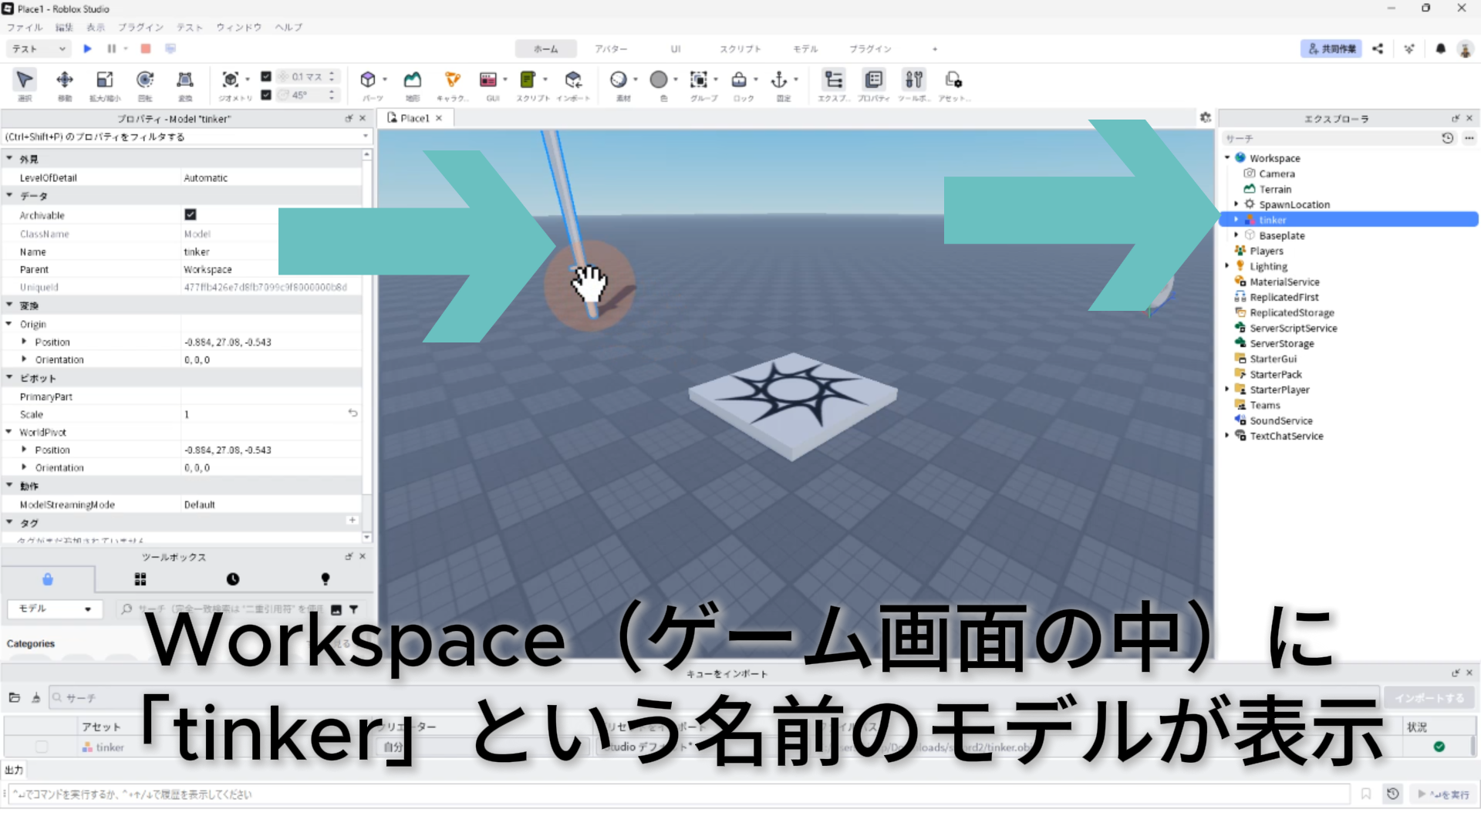The width and height of the screenshot is (1481, 833).
Task: Toggle the Archivable checkbox
Action: click(191, 214)
